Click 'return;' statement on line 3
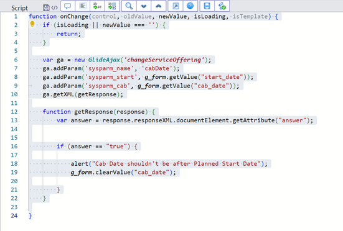The height and width of the screenshot is (231, 343). click(68, 34)
